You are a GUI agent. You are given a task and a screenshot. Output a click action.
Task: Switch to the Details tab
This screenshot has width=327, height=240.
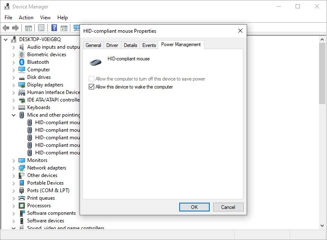130,45
